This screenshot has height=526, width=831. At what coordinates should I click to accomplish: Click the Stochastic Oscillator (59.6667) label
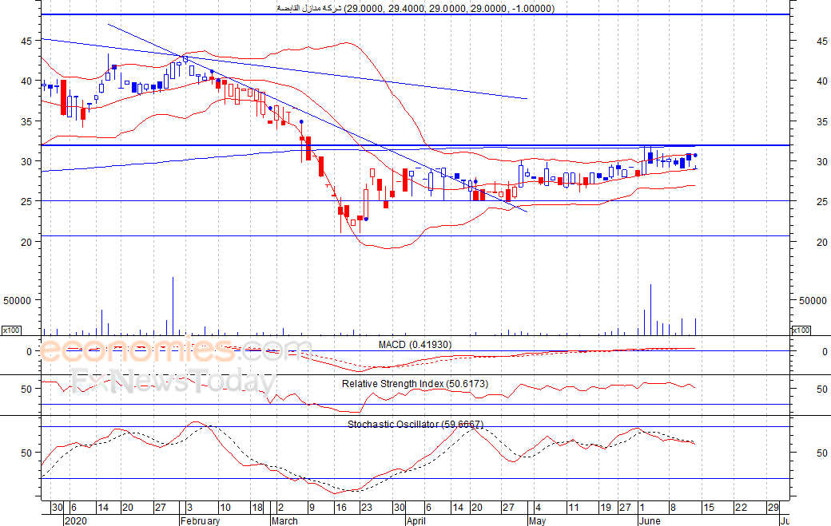(415, 425)
